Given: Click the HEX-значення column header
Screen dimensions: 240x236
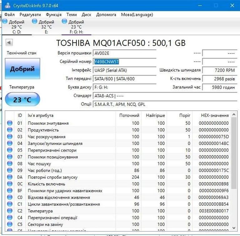Looking at the screenshot, I should coord(212,115).
